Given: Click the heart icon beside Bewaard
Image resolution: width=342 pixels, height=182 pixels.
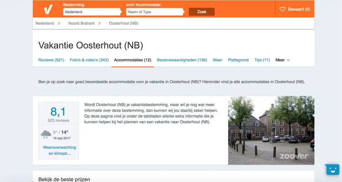Looking at the screenshot, I should 282,9.
